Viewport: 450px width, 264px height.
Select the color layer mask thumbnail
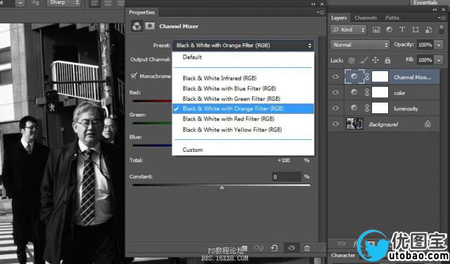(380, 92)
